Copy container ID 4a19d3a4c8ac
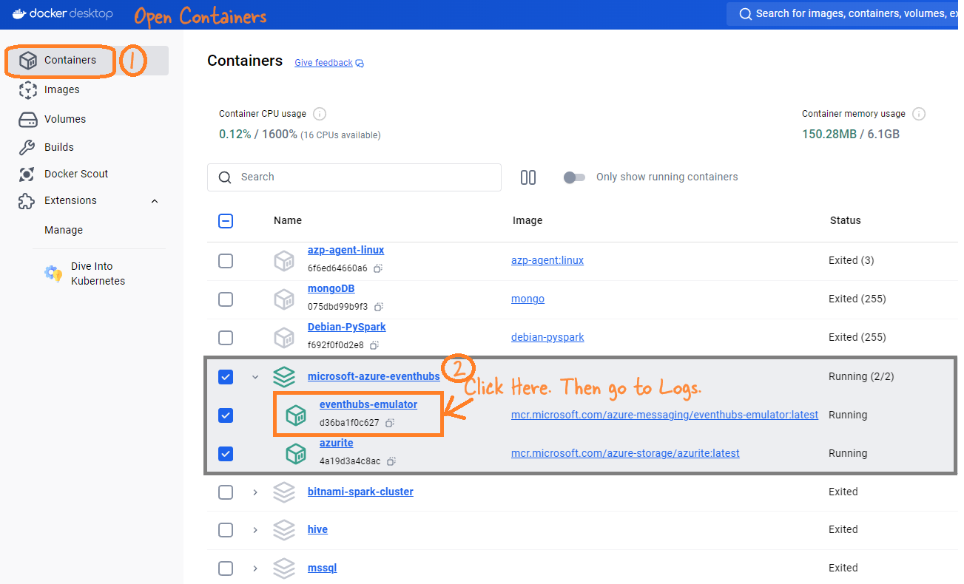 [391, 461]
